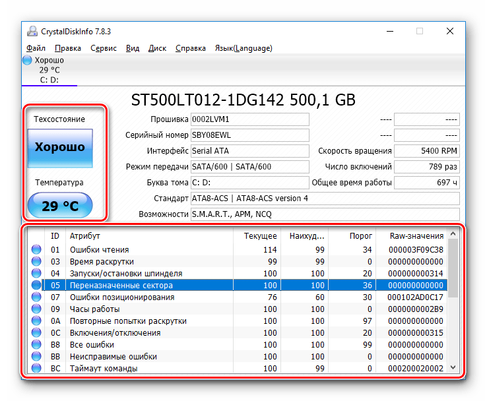Select the Часы работы attribute row

238,309
